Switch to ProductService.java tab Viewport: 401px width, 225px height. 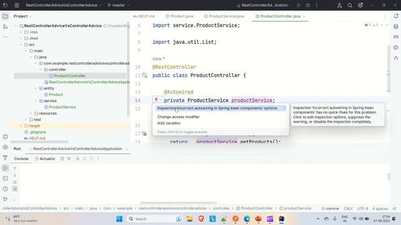click(224, 16)
